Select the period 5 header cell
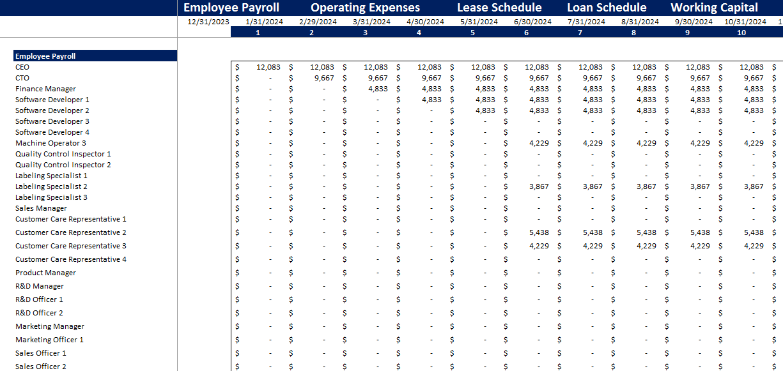Viewport: 783px width, 371px height. click(472, 31)
